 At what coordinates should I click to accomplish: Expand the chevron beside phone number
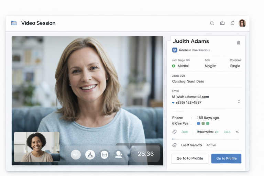tap(239, 101)
